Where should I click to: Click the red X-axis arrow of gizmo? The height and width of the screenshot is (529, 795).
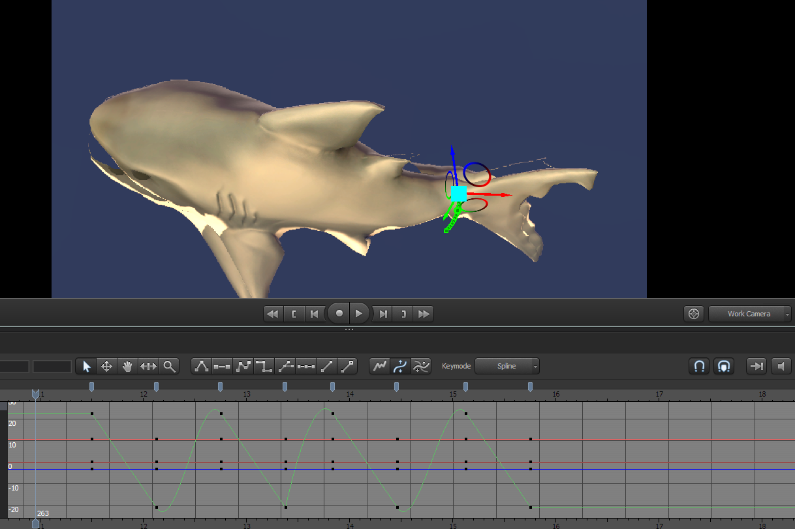490,194
